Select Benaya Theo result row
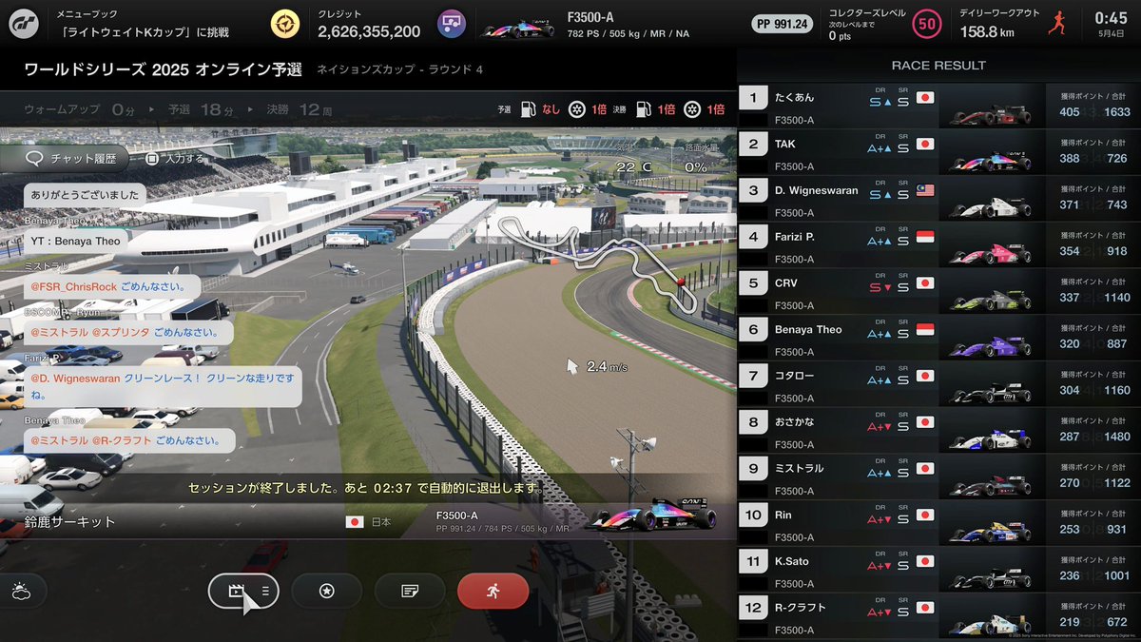This screenshot has width=1141, height=642. [x=938, y=338]
